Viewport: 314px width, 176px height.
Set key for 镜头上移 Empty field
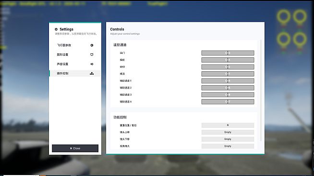(228, 132)
